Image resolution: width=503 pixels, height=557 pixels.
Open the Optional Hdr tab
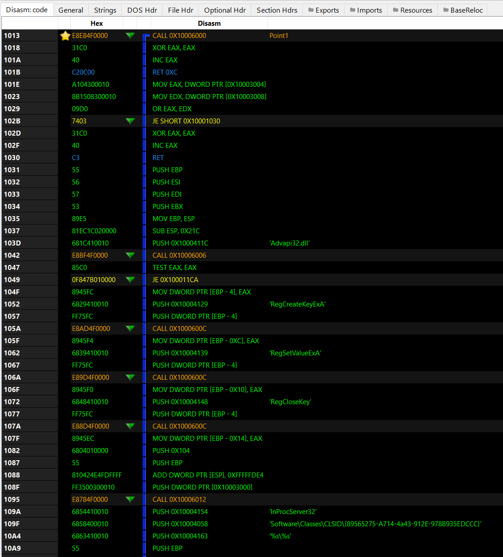coord(225,10)
